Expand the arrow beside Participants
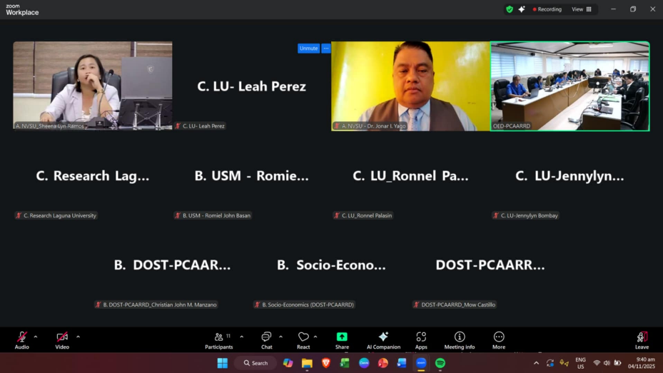This screenshot has width=663, height=373. 241,337
